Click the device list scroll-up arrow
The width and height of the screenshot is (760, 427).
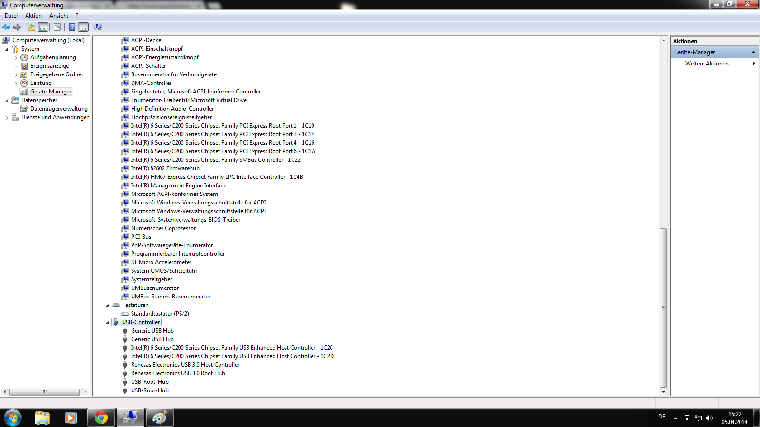664,40
